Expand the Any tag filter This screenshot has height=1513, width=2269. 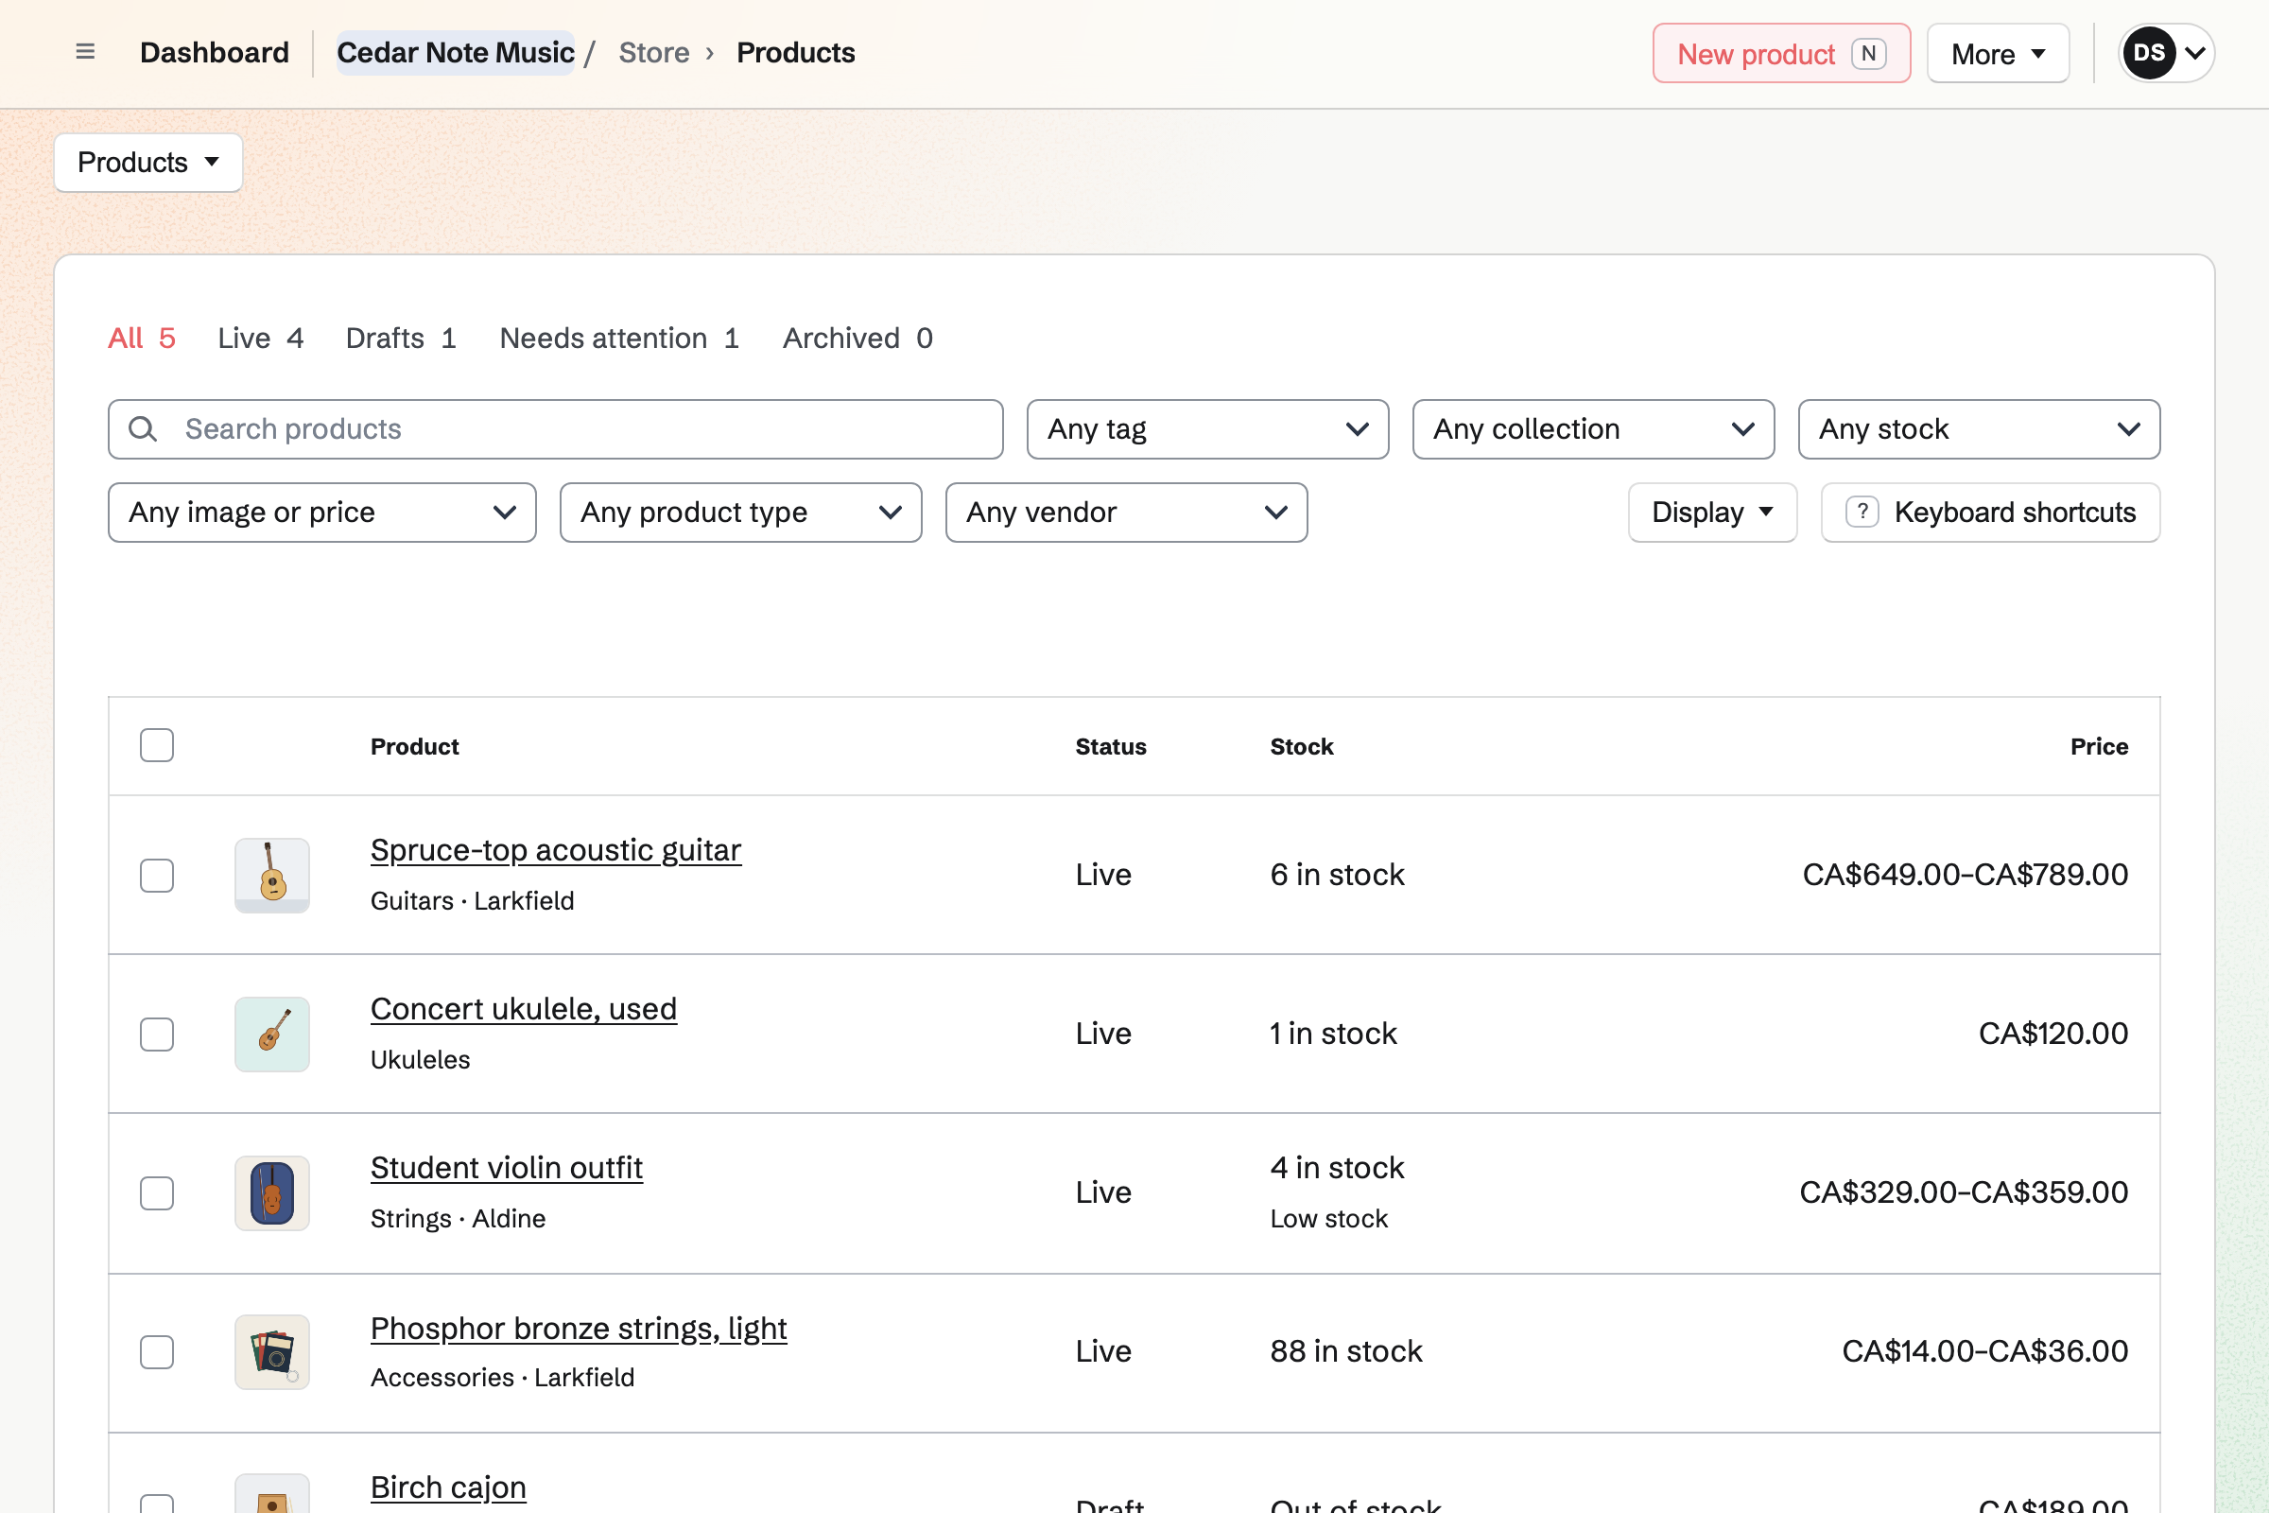coord(1208,429)
